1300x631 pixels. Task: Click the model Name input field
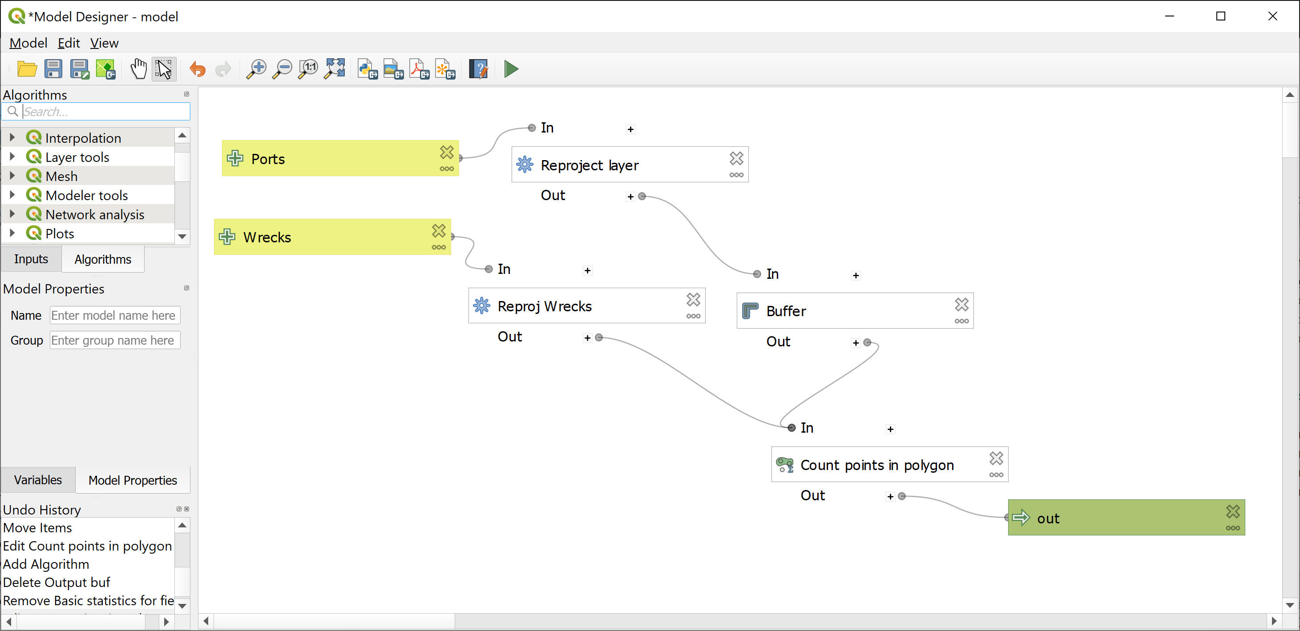tap(114, 315)
